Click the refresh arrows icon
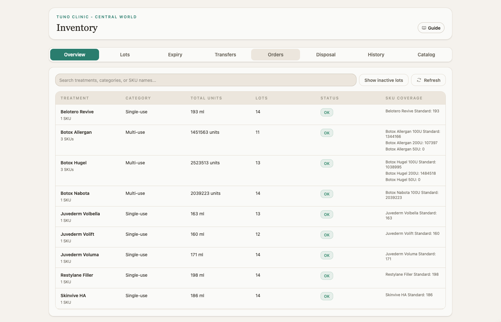The height and width of the screenshot is (322, 501). [419, 80]
